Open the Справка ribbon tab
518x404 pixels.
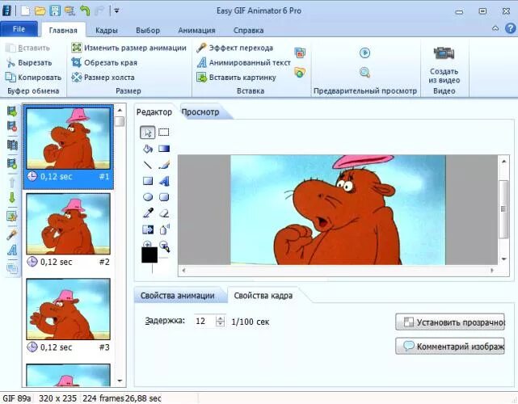tap(248, 31)
